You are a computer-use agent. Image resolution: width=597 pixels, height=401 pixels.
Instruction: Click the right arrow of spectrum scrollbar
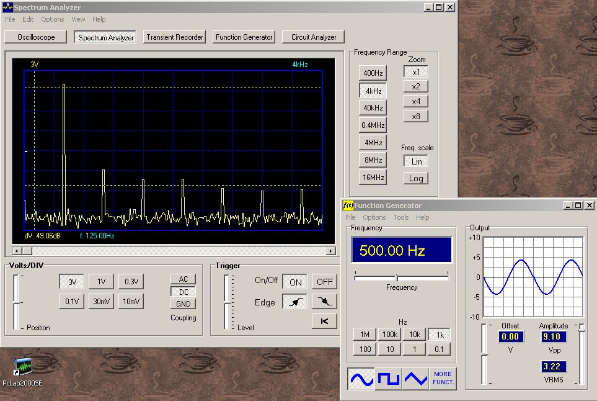point(332,251)
